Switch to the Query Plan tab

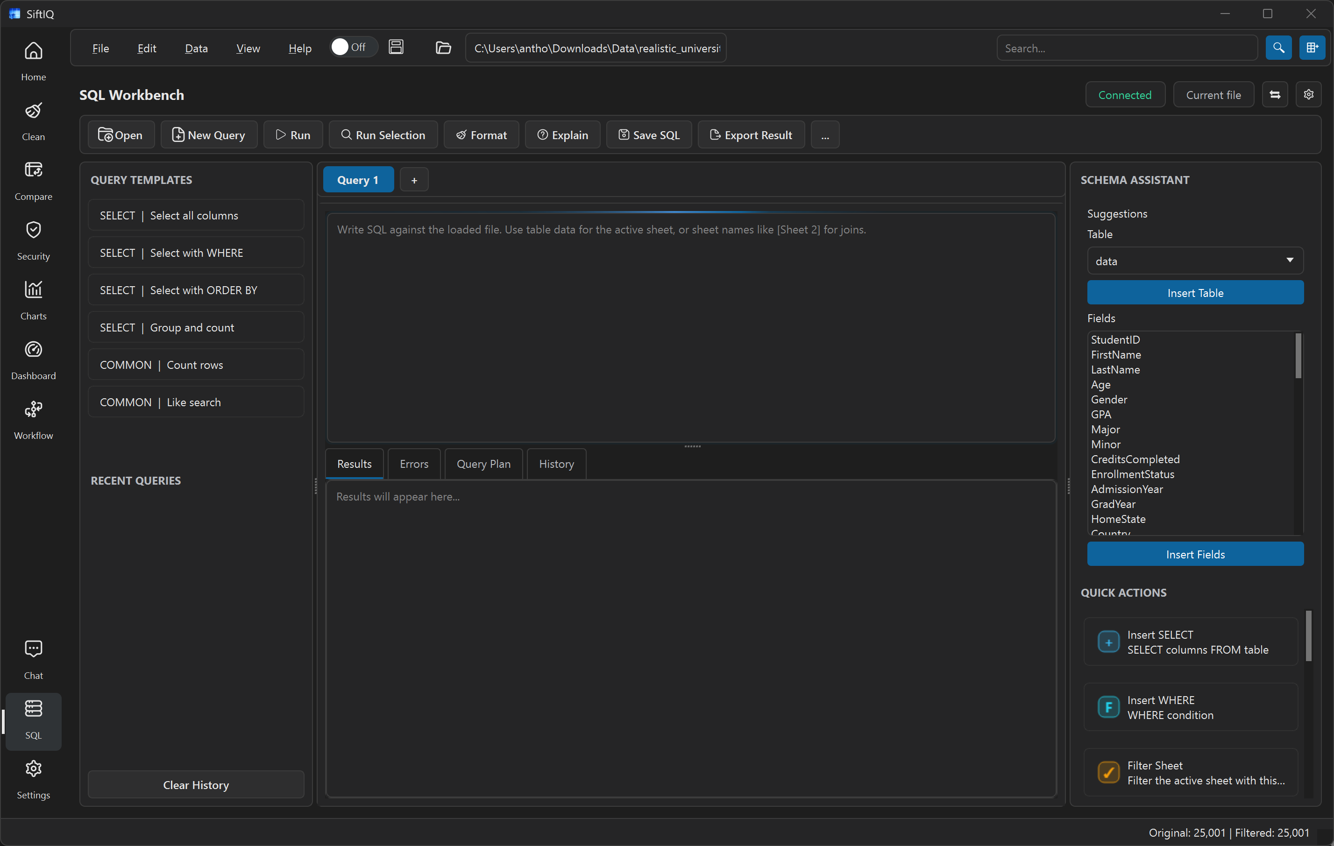(483, 464)
